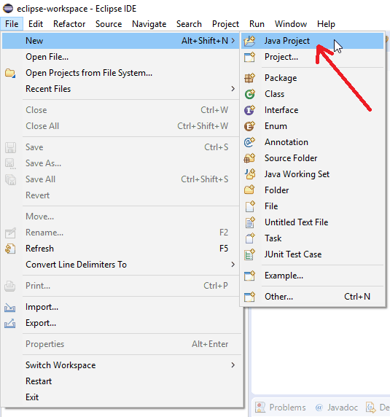Click the JUnit Test Case icon
Screen dimensions: 390x417
click(249, 254)
